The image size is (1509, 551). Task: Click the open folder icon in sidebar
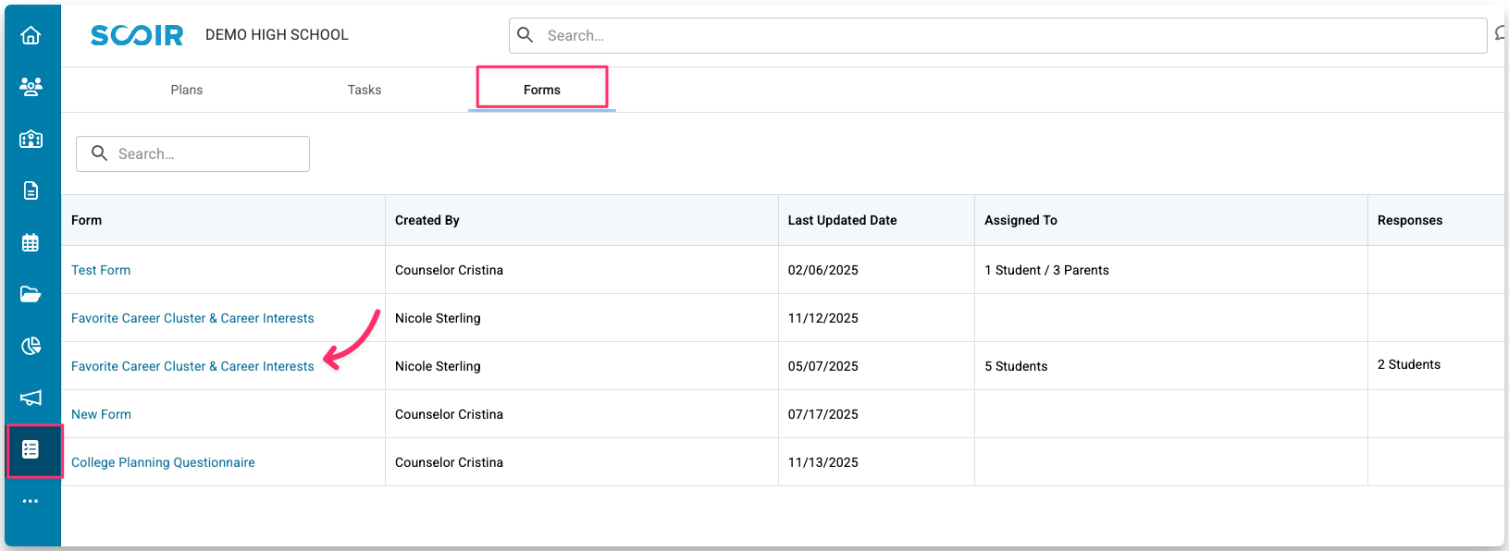click(x=31, y=294)
